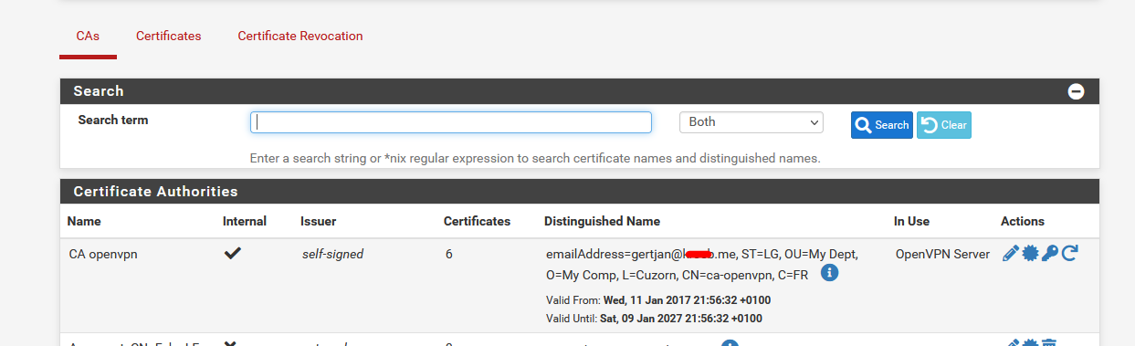Edit the CA openvpn entry with pencil icon
Viewport: 1135px width, 346px height.
(x=1010, y=254)
